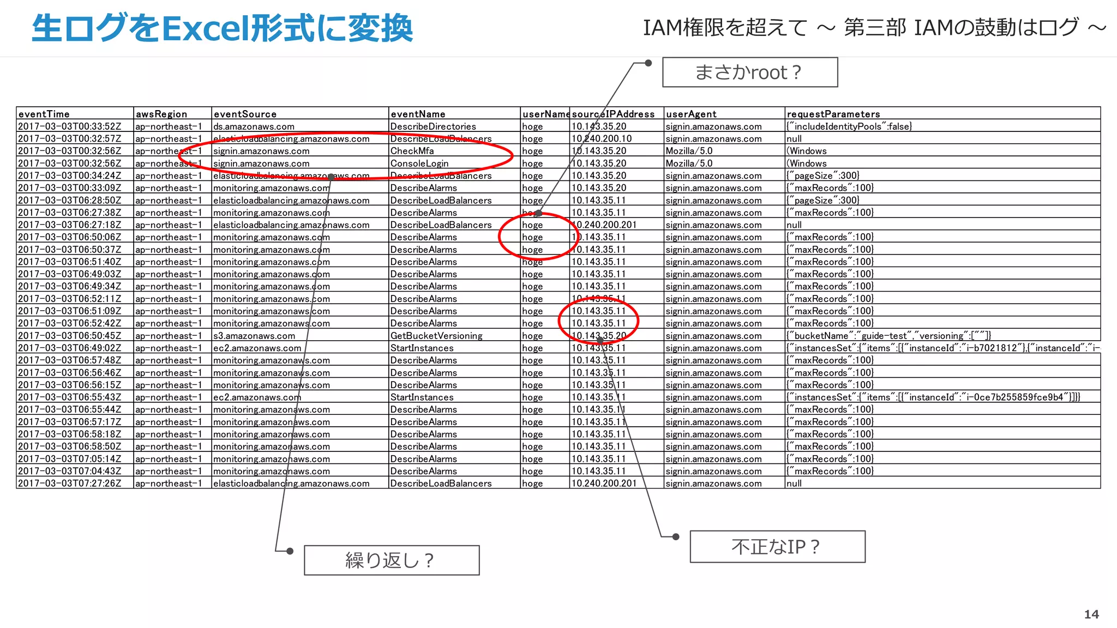Viewport: 1117px width, 628px height.
Task: Click the userAgent column header
Action: tap(724, 113)
